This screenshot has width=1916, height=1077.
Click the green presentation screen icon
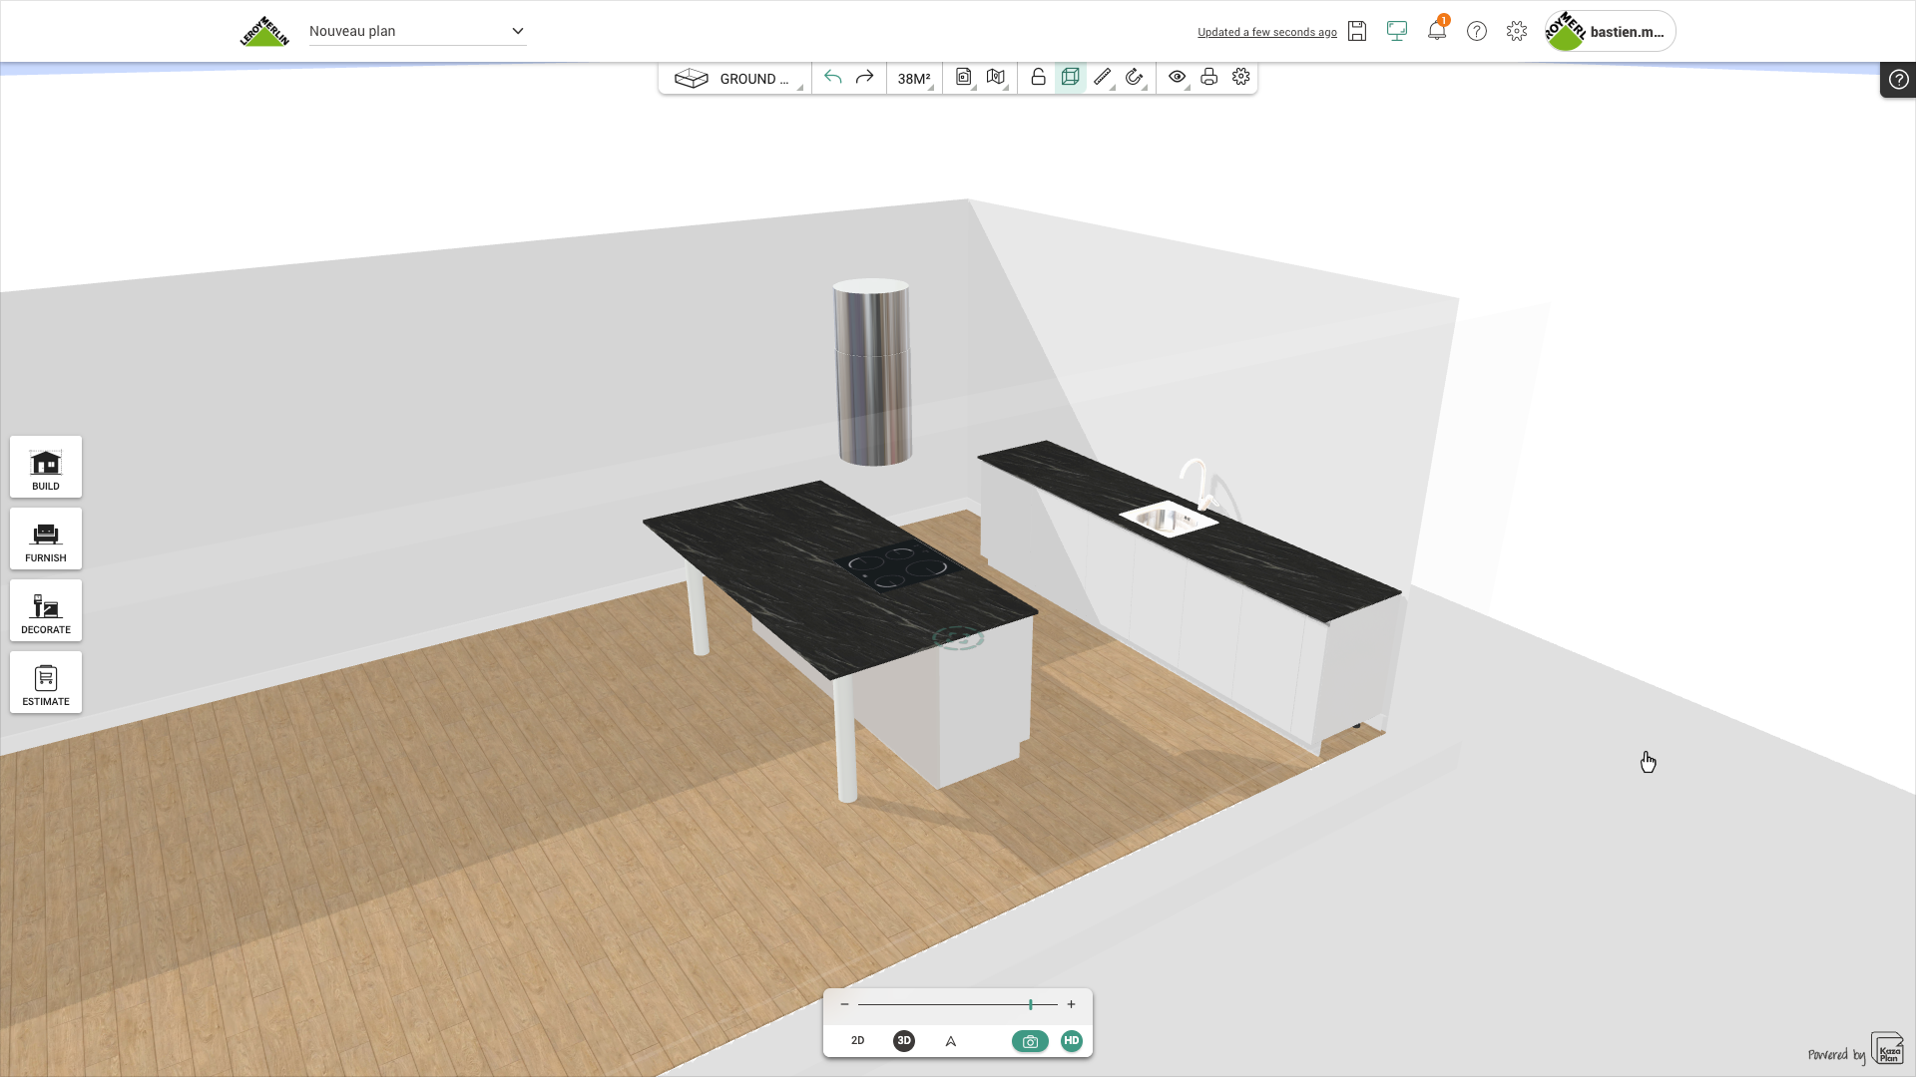point(1397,31)
